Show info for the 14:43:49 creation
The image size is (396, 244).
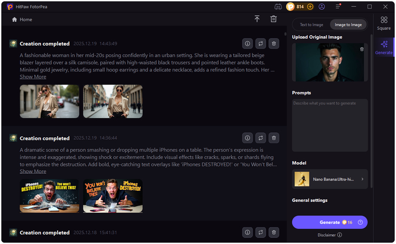point(248,43)
